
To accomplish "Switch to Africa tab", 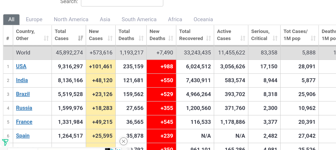I will point(175,19).
